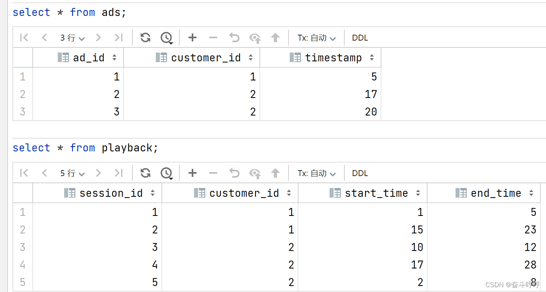546x292 pixels.
Task: Select the timestamp column header
Action: click(320, 58)
